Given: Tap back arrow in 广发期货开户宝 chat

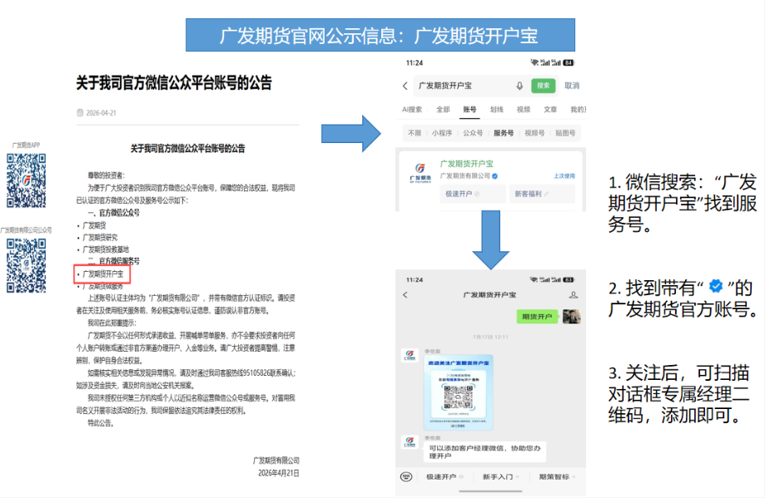Looking at the screenshot, I should pyautogui.click(x=405, y=295).
